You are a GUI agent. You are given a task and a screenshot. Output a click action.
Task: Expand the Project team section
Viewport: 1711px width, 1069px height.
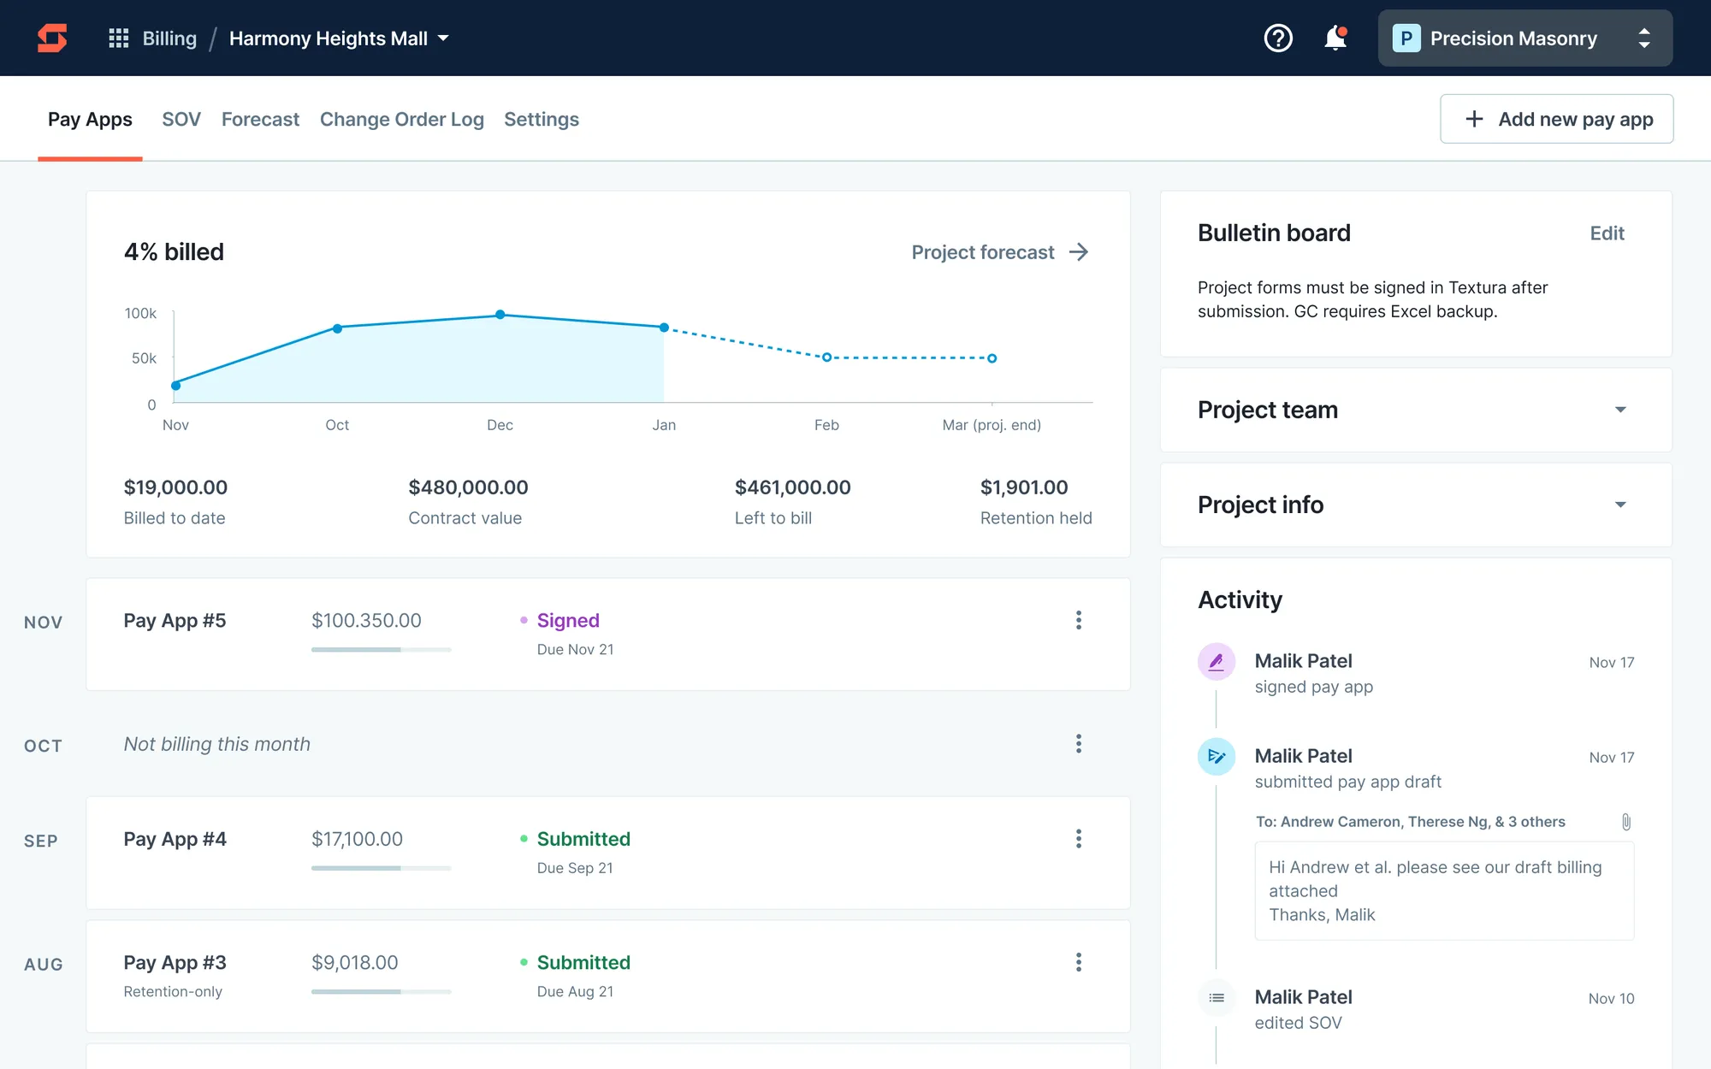[1620, 410]
